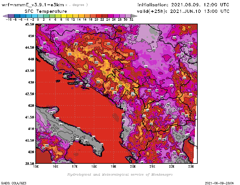Click the '16E' longitude label
The image size is (240, 185).
pyautogui.click(x=55, y=166)
